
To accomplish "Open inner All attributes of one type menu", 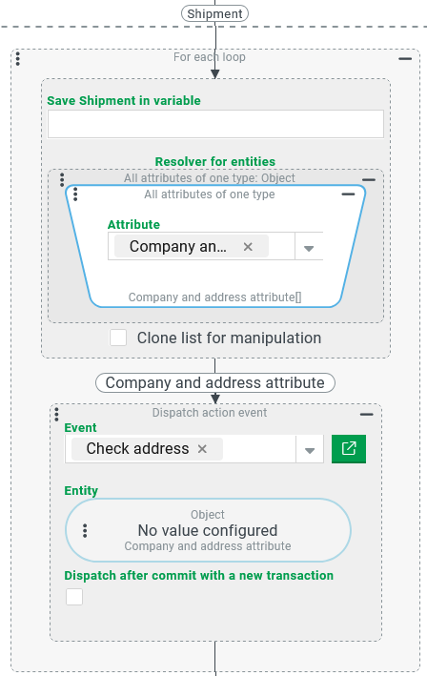I will coord(75,195).
